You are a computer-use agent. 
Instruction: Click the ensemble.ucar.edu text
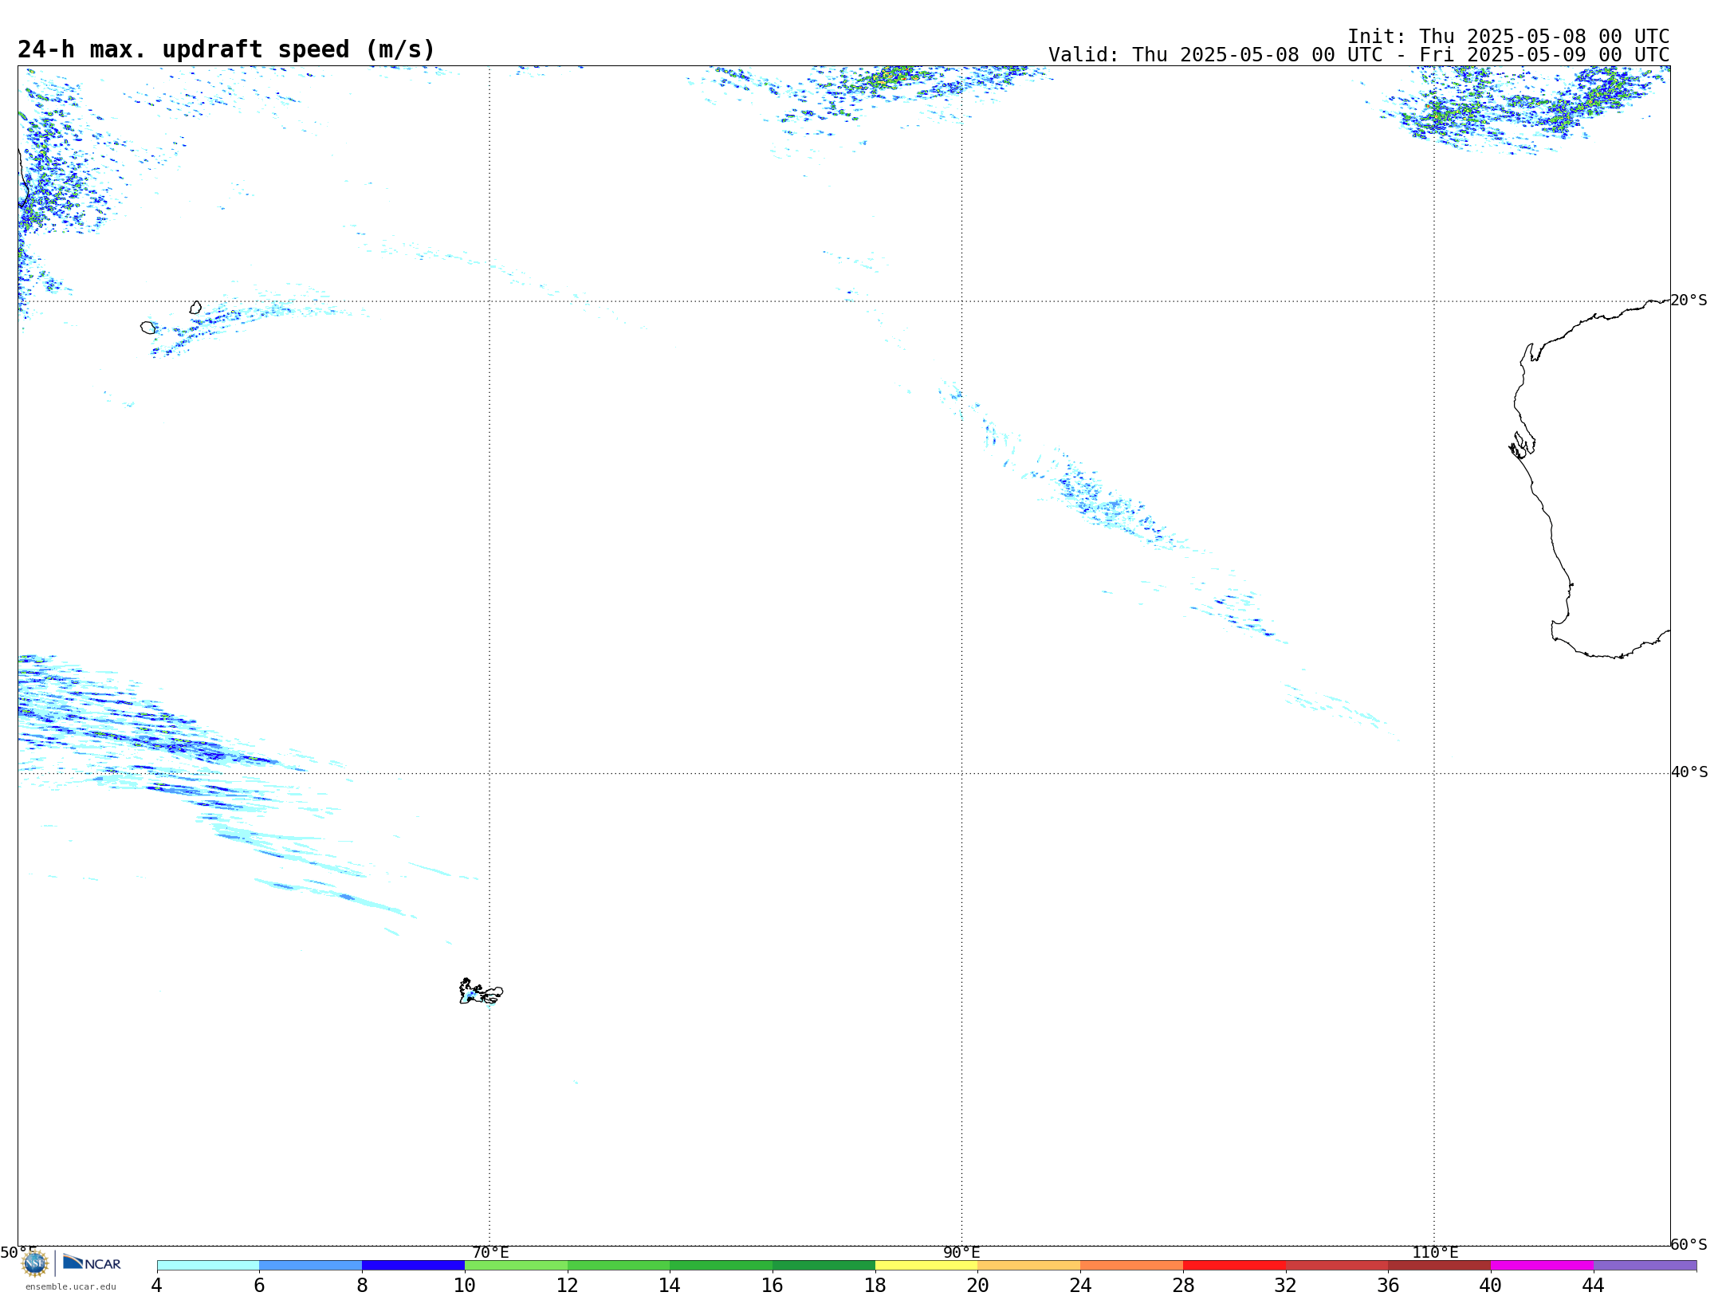71,1286
